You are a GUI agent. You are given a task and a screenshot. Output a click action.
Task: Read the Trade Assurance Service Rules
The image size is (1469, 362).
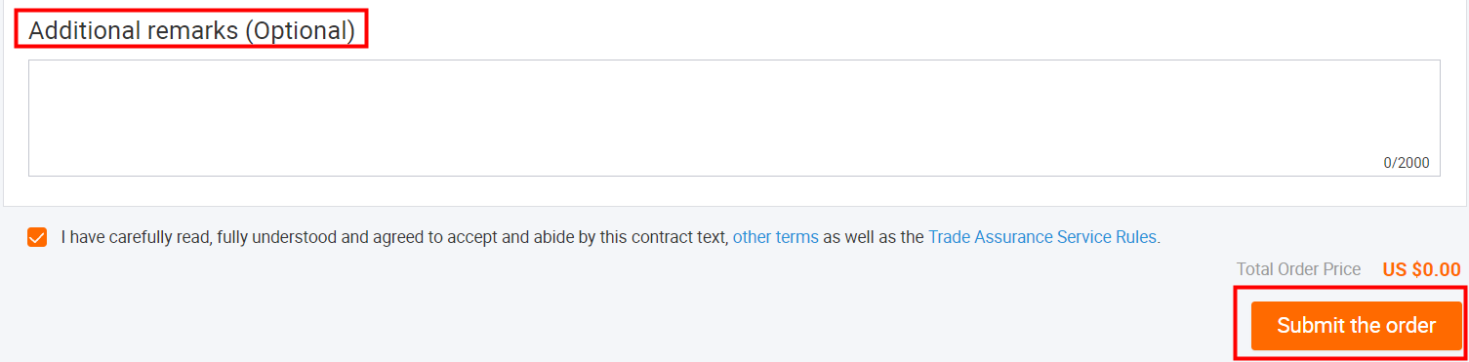point(1044,237)
